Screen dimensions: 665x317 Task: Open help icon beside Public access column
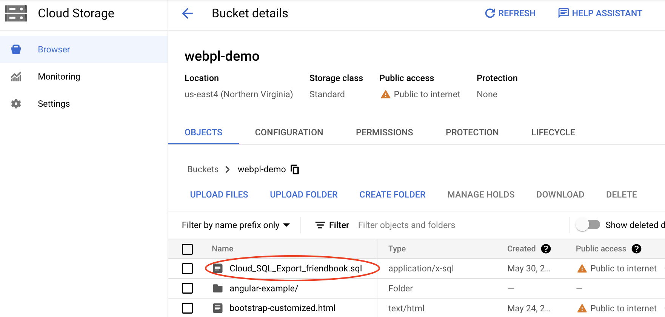point(636,249)
